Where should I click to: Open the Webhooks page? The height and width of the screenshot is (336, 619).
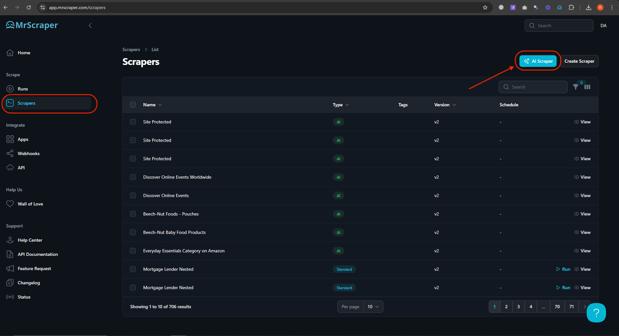(28, 153)
